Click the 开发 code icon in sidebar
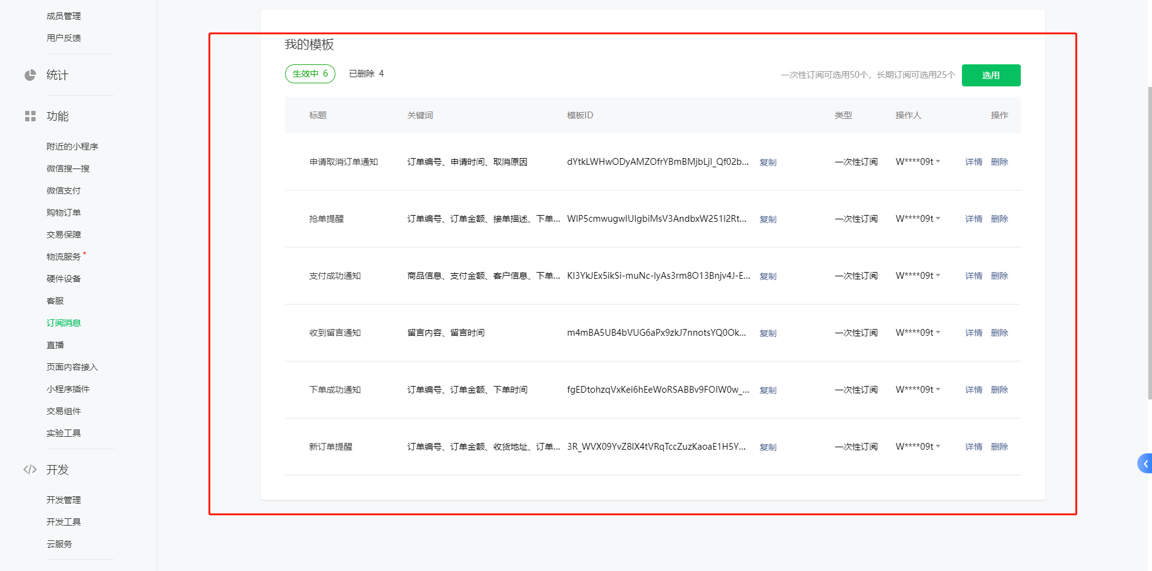1152x571 pixels. (30, 469)
